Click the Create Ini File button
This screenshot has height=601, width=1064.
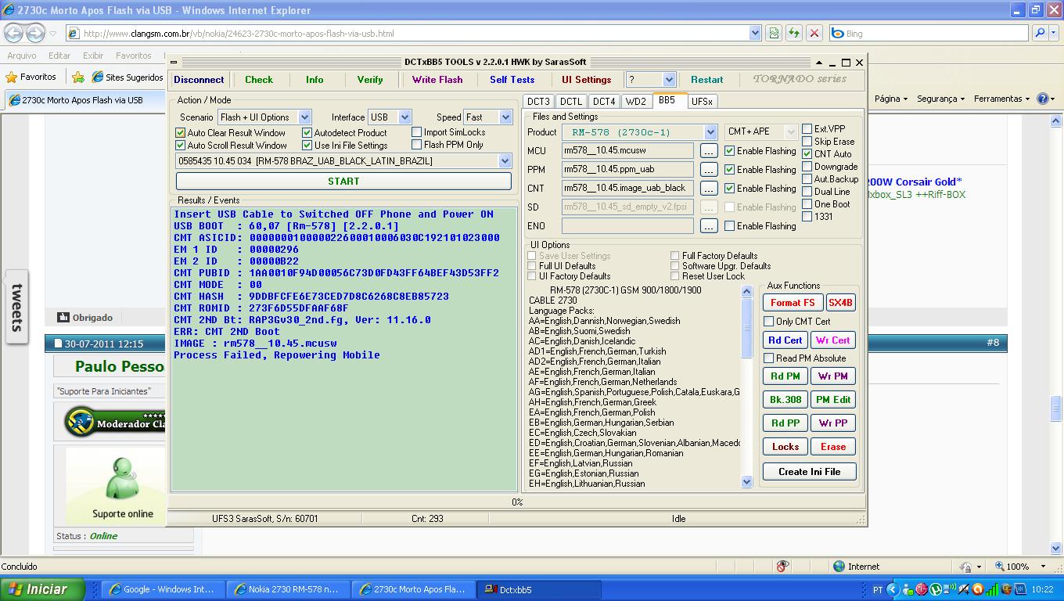coord(809,472)
